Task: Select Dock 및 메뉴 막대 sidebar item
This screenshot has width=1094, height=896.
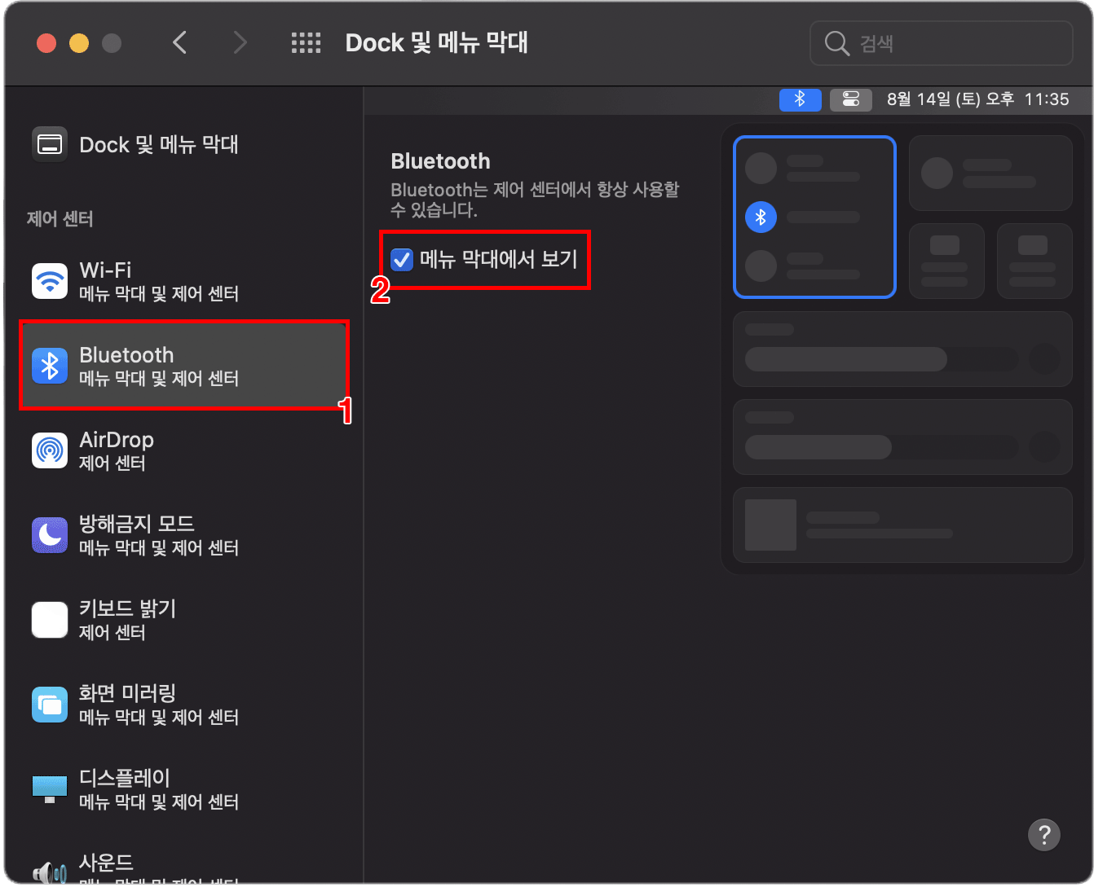Action: (184, 144)
